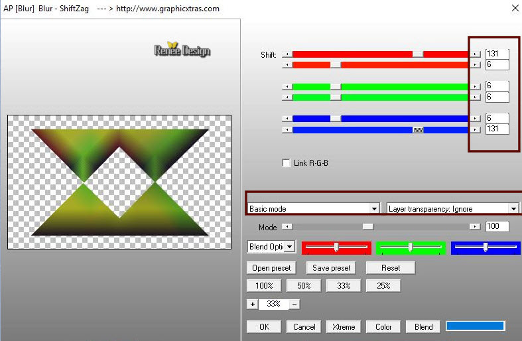Click left arrow of Mode slider
The image size is (522, 341).
coord(287,227)
